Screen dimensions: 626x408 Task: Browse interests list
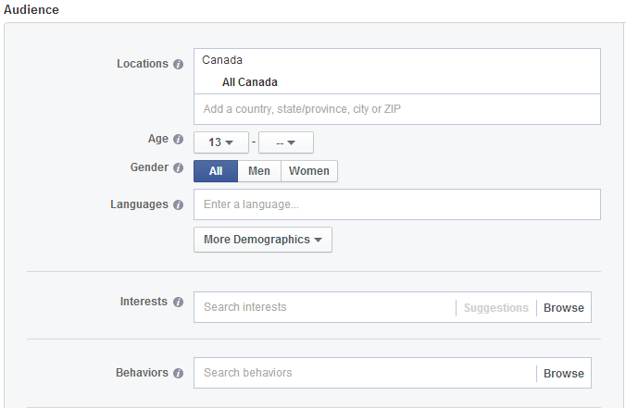click(x=564, y=308)
